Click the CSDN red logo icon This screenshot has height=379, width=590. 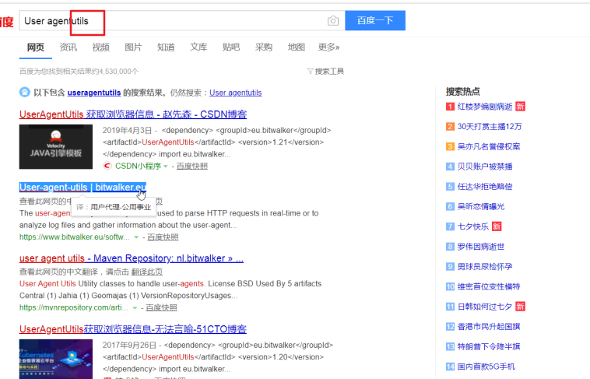107,166
